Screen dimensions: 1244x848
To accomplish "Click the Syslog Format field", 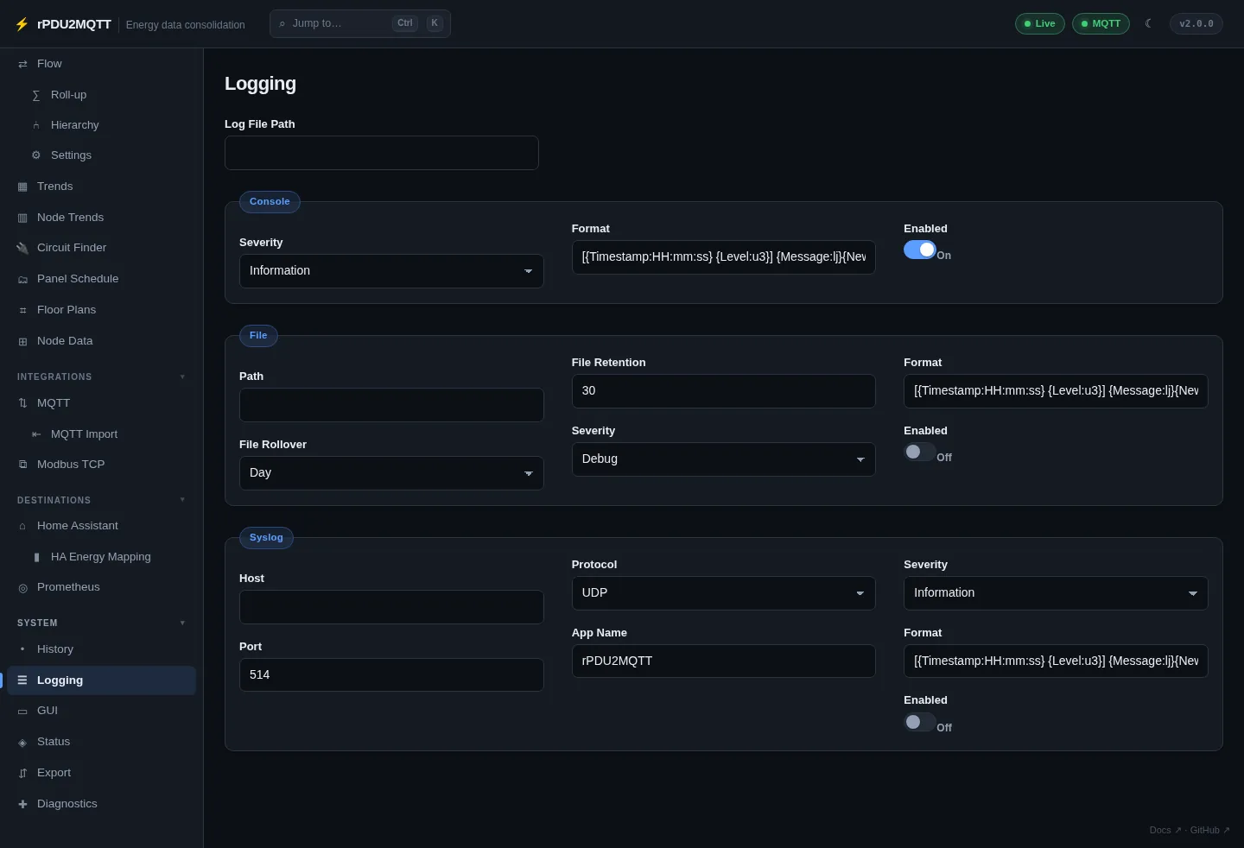I will 1056,661.
